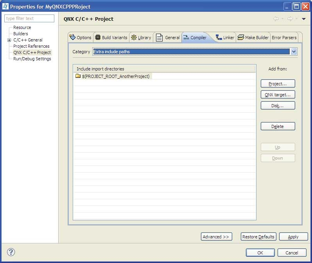Open the Category dropdown list

pyautogui.click(x=294, y=52)
